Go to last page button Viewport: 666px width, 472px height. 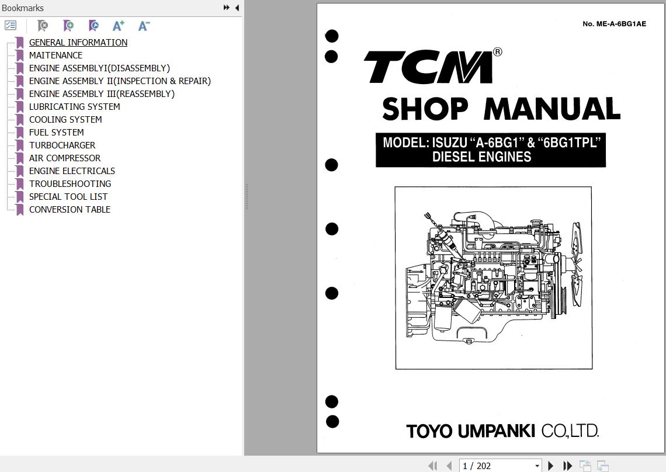coord(567,466)
